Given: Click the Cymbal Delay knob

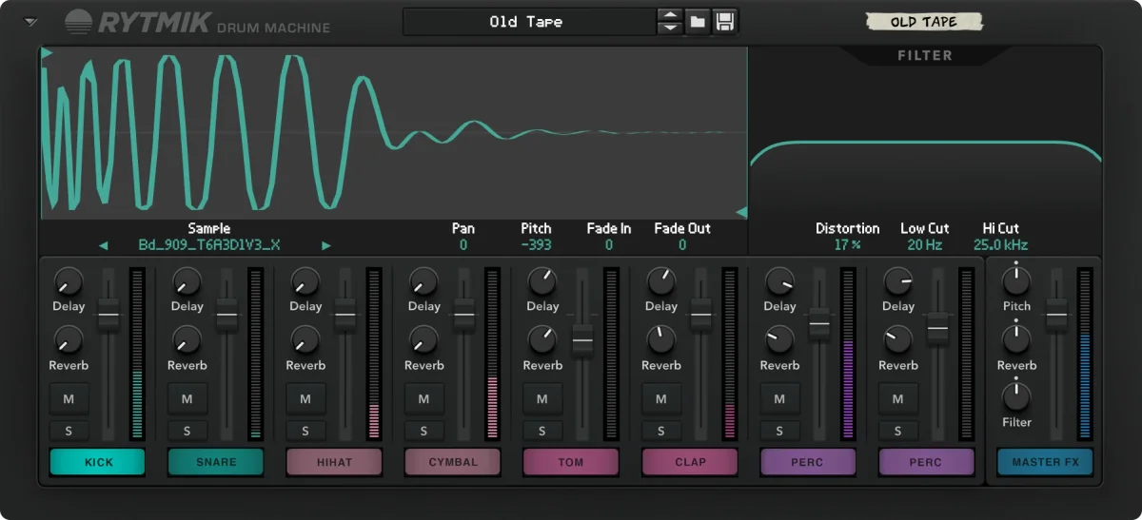Looking at the screenshot, I should 424,281.
